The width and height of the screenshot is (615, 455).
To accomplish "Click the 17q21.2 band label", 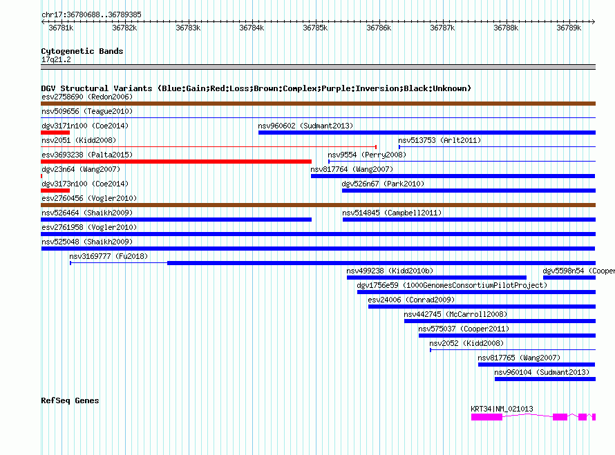I will click(x=56, y=59).
